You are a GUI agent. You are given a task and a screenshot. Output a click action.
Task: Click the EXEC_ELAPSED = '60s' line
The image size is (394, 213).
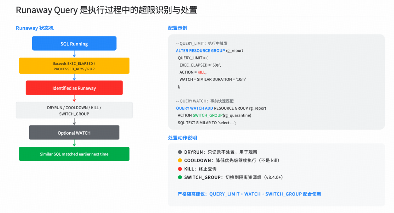(200, 65)
